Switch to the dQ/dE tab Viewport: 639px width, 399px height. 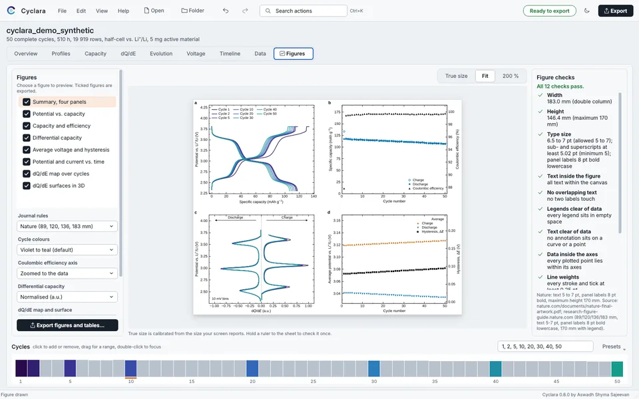tap(128, 54)
